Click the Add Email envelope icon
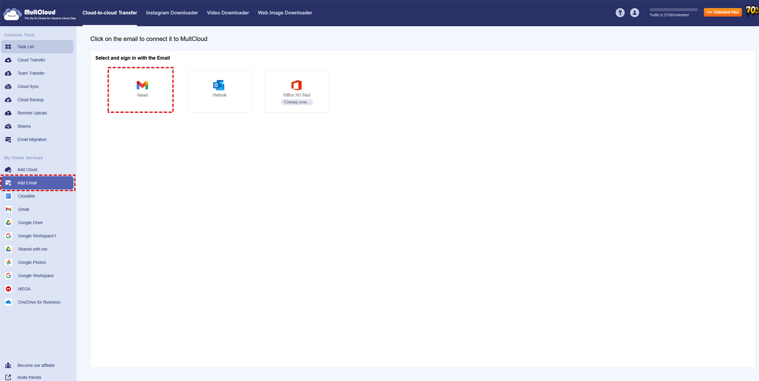 click(x=8, y=183)
